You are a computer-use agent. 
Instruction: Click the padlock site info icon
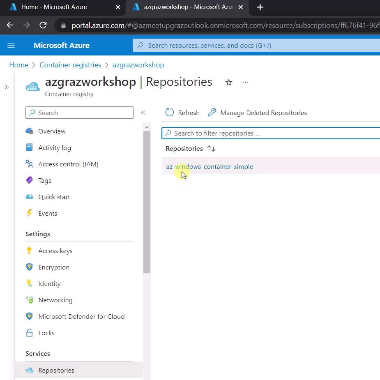pos(64,25)
